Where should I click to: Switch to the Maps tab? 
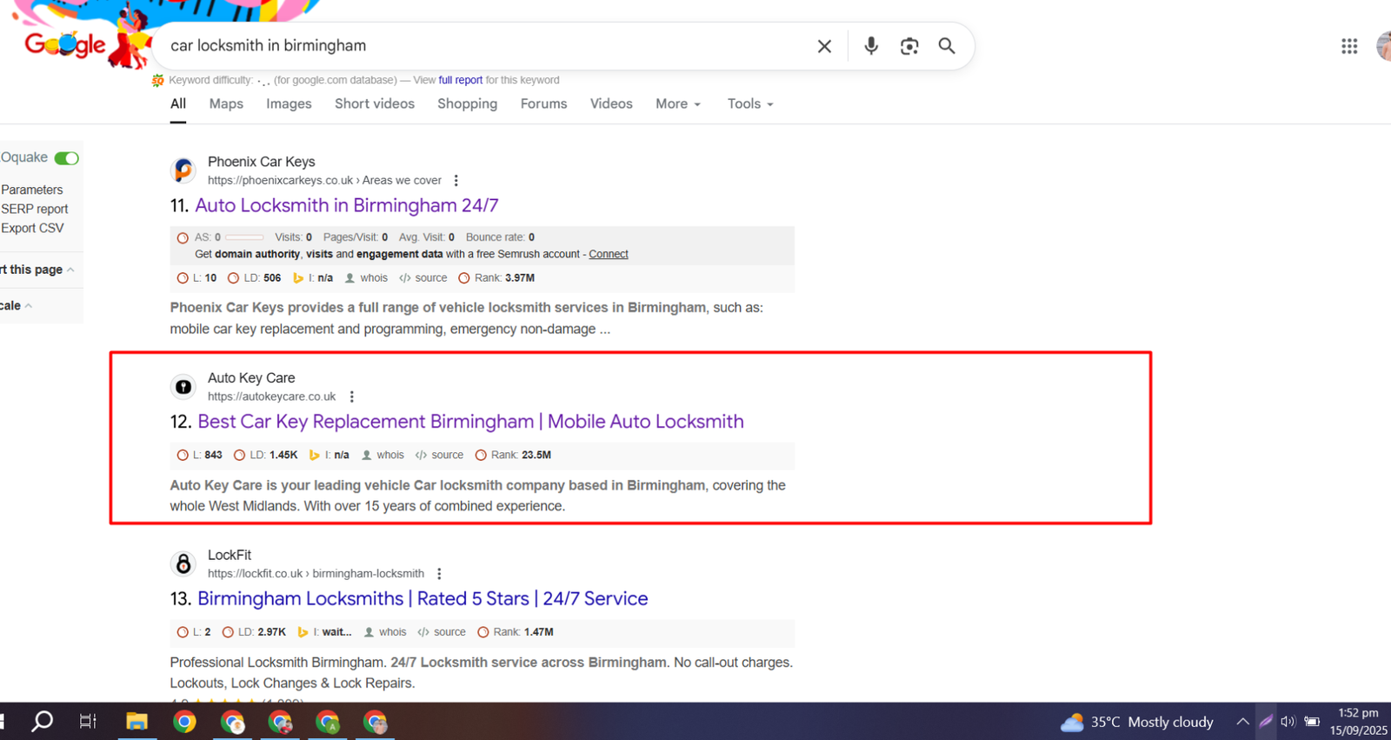tap(226, 103)
